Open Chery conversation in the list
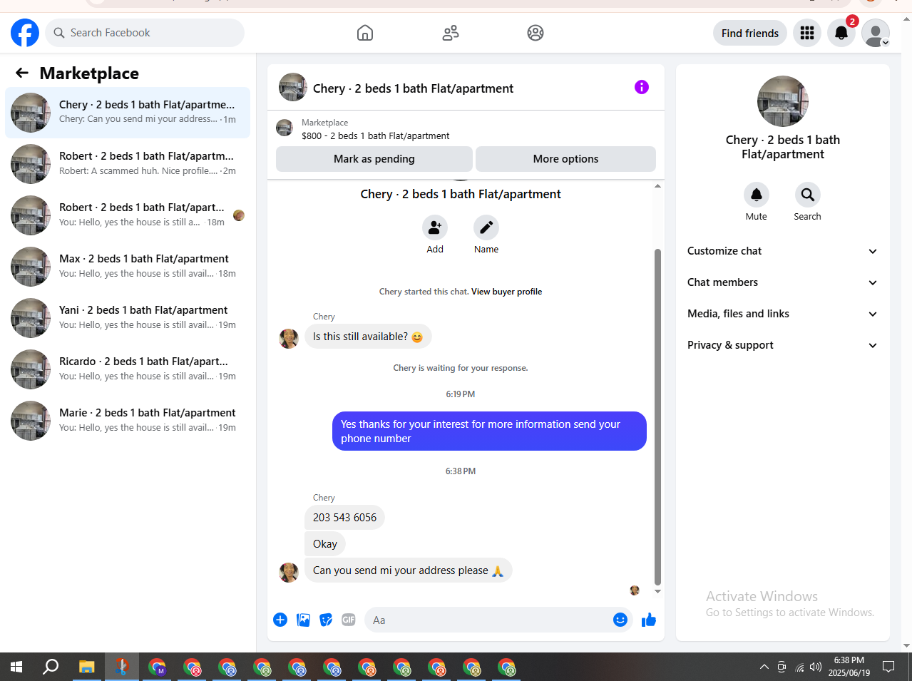 [128, 113]
